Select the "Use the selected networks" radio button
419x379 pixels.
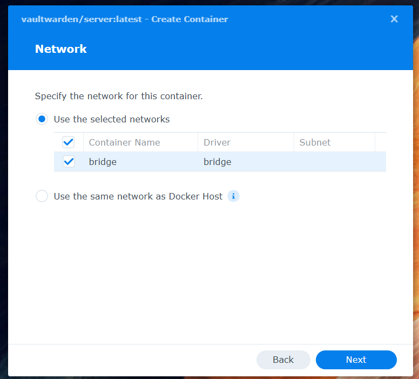[42, 119]
